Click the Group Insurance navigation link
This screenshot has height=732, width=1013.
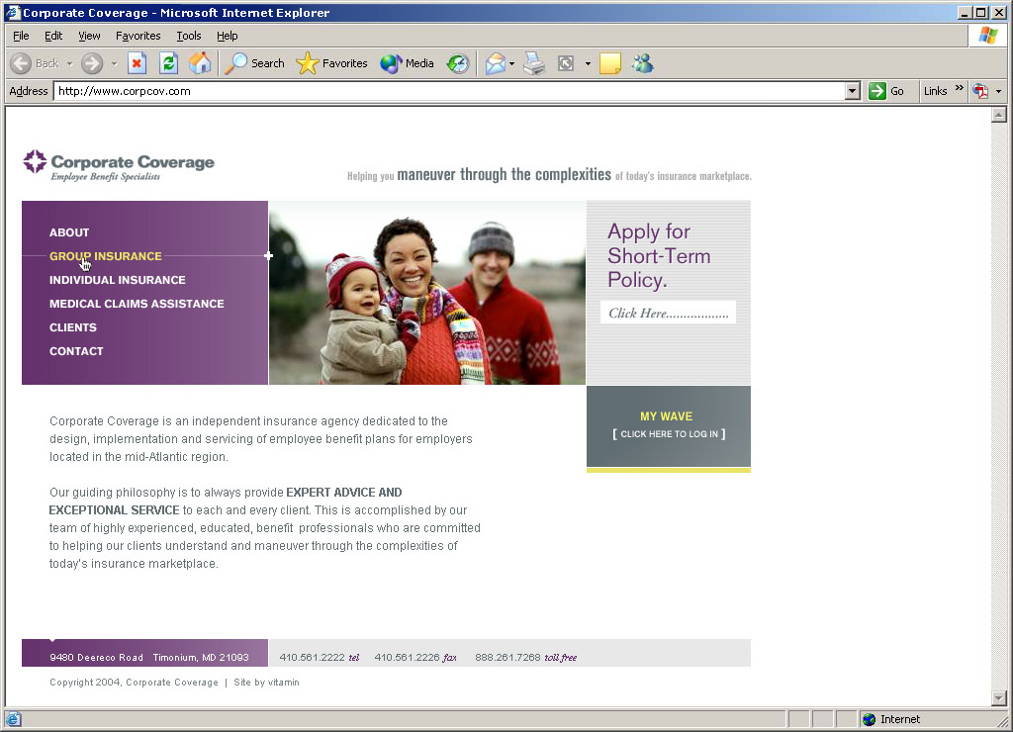105,256
